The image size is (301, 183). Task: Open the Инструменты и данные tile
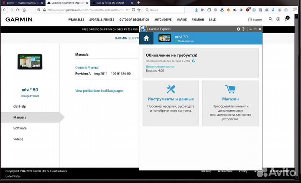click(171, 103)
